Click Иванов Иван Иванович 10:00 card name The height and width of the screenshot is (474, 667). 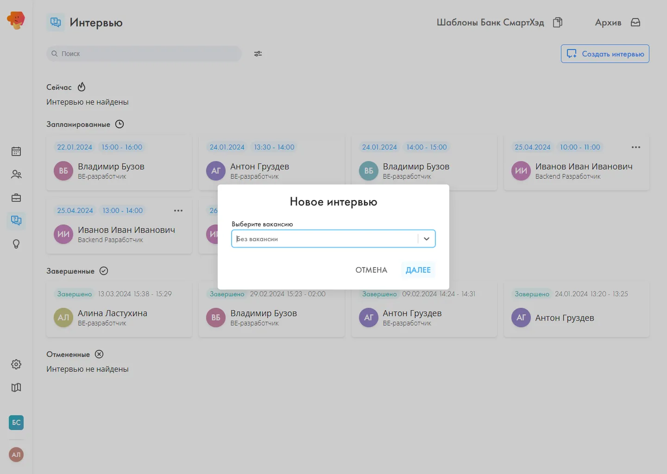pyautogui.click(x=584, y=166)
